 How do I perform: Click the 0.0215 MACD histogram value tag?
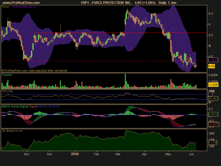(213, 114)
